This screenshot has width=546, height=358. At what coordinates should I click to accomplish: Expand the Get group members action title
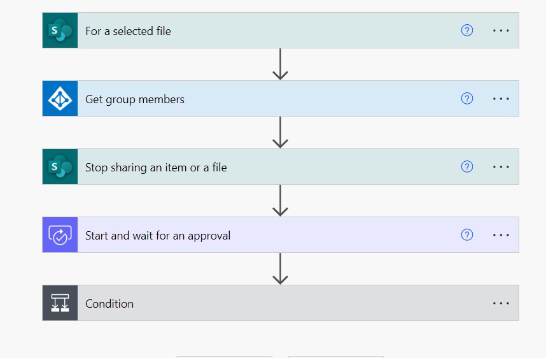point(135,99)
